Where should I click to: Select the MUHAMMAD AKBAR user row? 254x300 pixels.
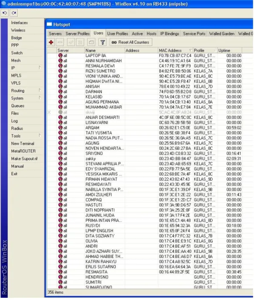click(x=150, y=107)
